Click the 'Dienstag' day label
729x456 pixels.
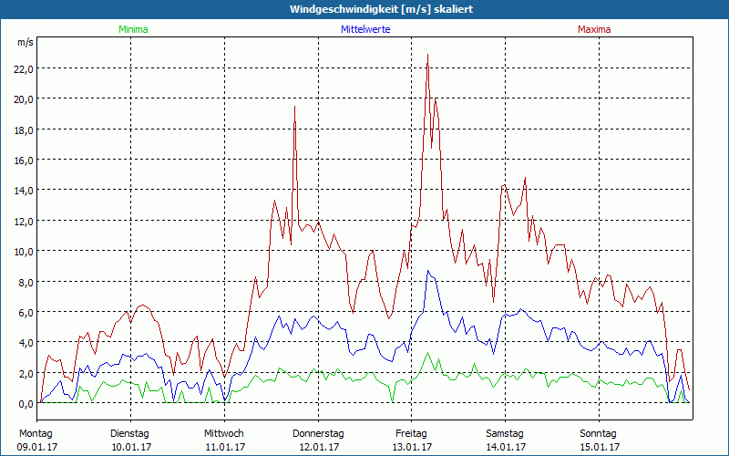129,434
